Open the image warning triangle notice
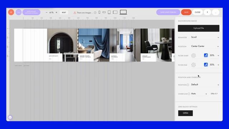Screen dimensions: 229x129 75,13
